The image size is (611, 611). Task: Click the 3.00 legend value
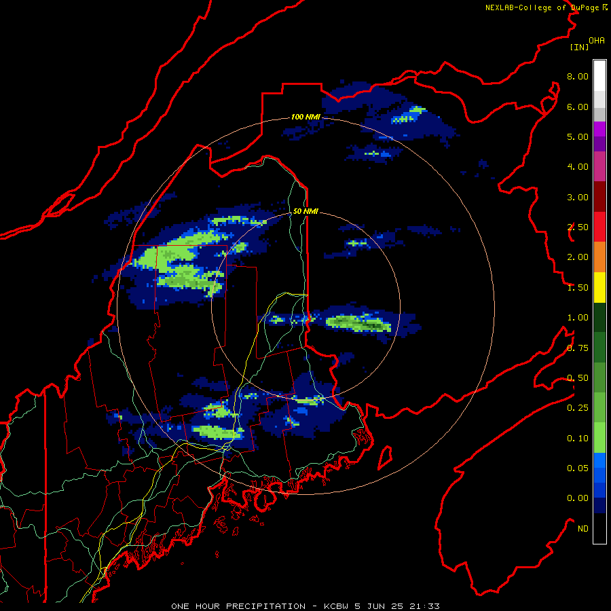tap(578, 197)
